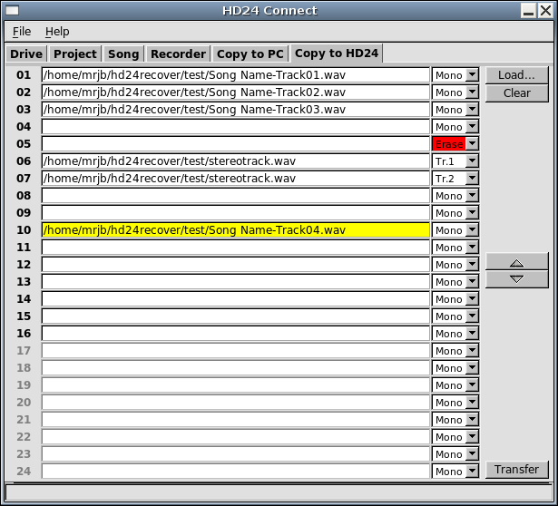Click the track 06 stereotrack.wav path field

point(235,161)
